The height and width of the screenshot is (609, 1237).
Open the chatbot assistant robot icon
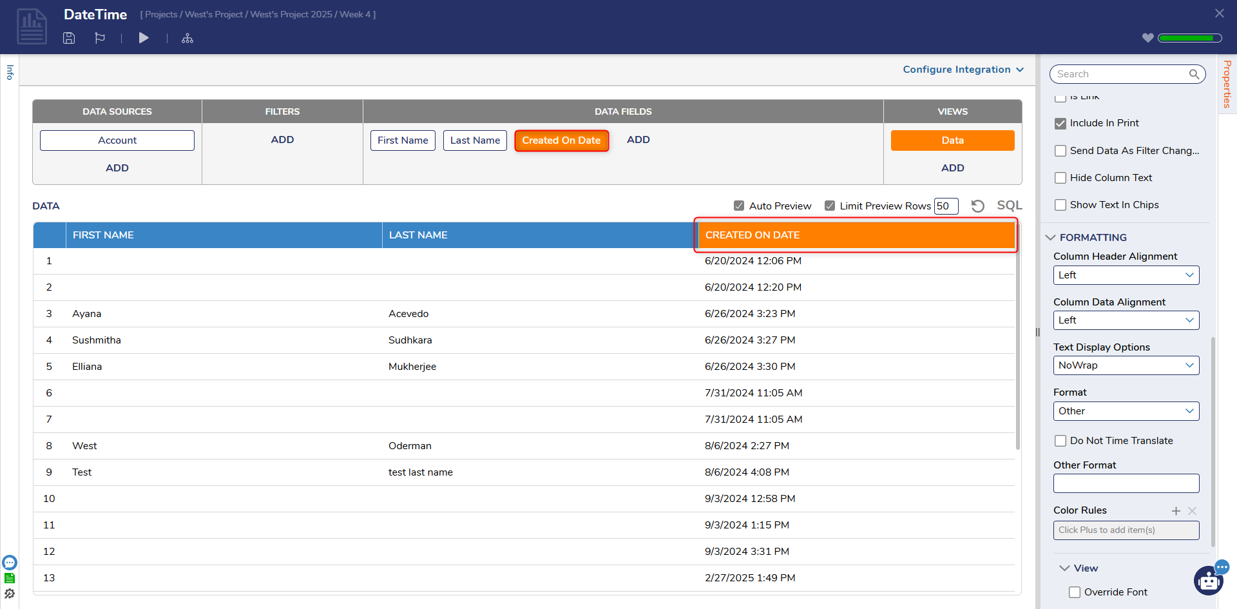[x=1209, y=581]
